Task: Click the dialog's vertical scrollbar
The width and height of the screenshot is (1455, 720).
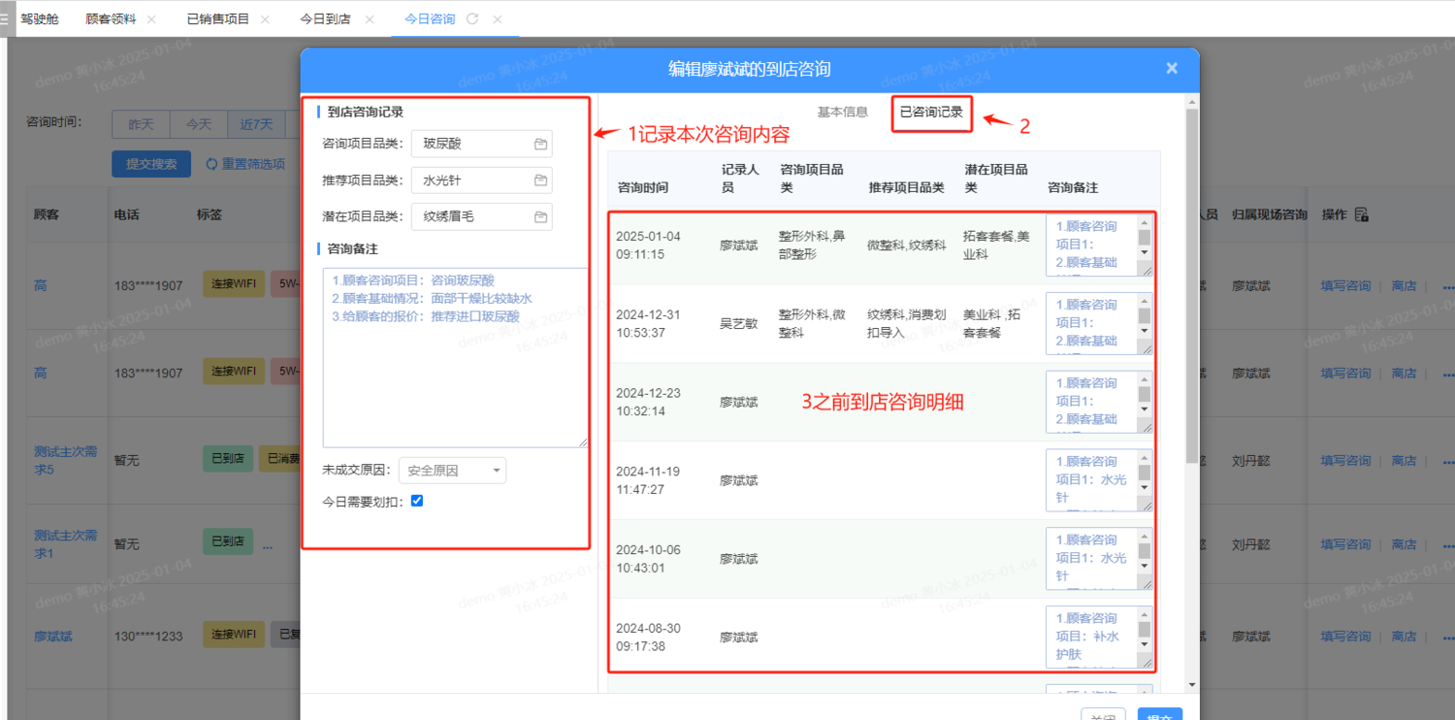Action: click(x=1192, y=291)
